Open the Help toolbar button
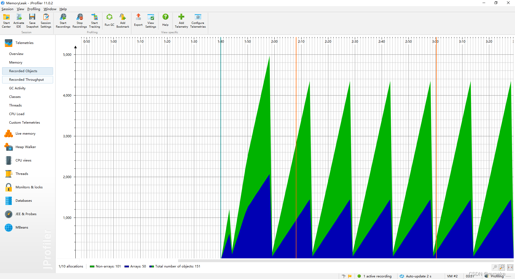515x279 pixels. (165, 20)
